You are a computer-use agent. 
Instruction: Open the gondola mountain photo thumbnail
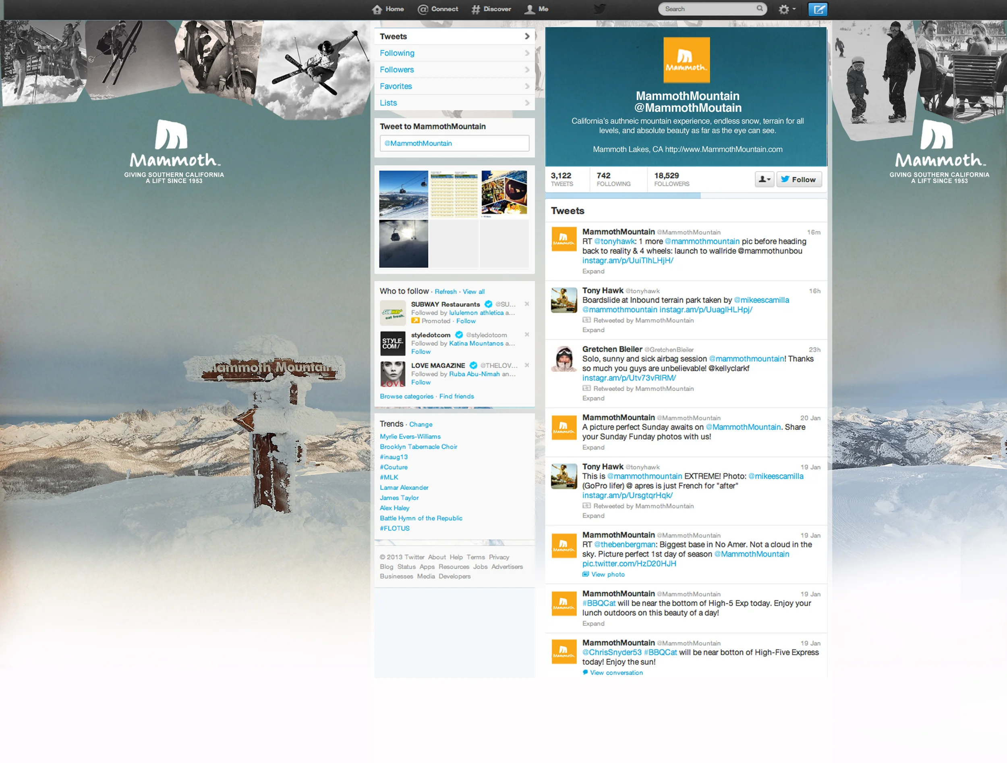coord(403,195)
